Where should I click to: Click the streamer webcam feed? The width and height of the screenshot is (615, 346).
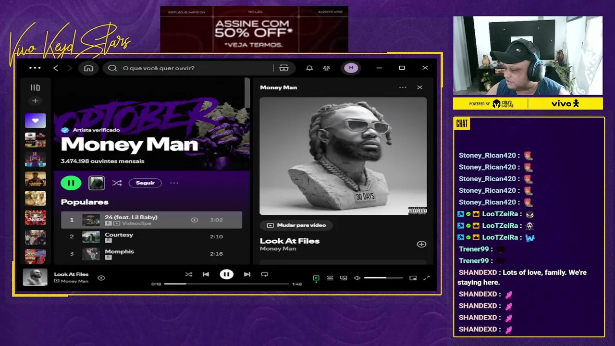[x=528, y=56]
